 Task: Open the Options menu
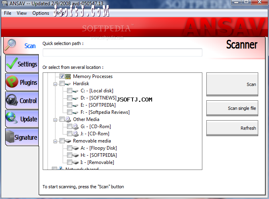41,13
